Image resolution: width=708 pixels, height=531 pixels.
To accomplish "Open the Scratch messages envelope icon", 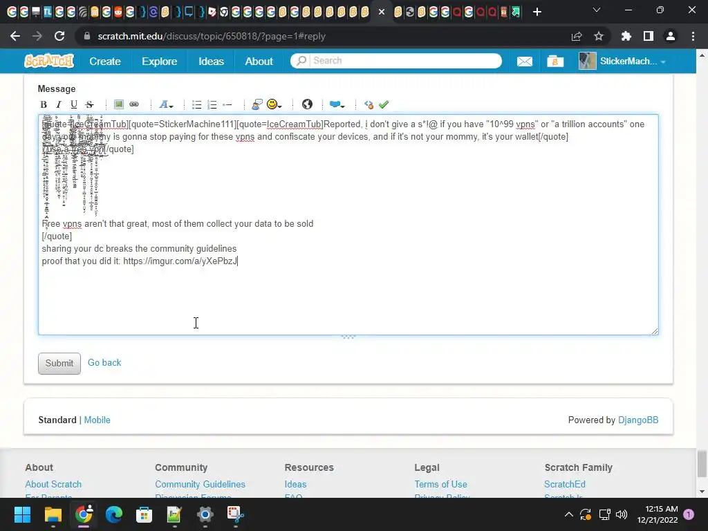I will pyautogui.click(x=524, y=61).
